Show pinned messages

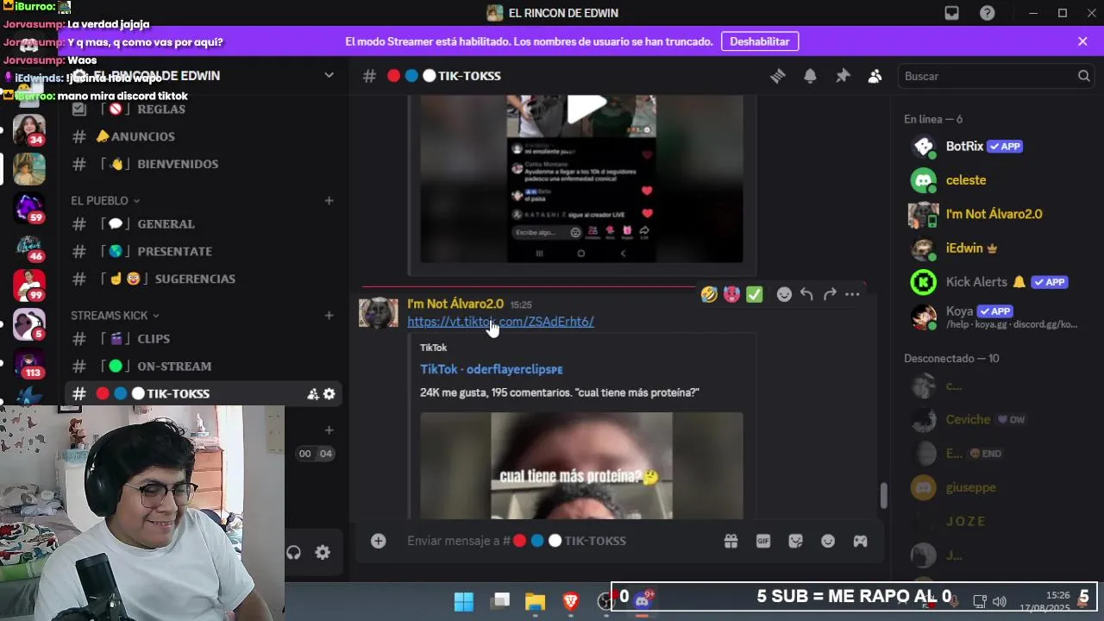(x=843, y=76)
